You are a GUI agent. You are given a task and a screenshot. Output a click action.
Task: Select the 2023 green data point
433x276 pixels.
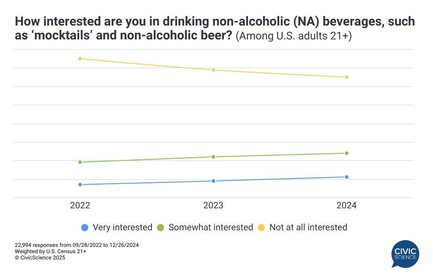pyautogui.click(x=213, y=157)
